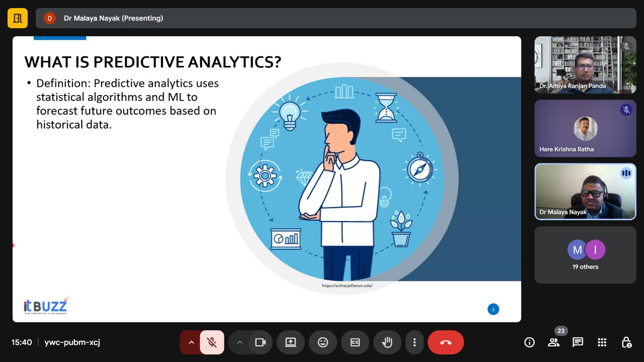The height and width of the screenshot is (362, 644).
Task: Open more options three-dot menu
Action: pyautogui.click(x=414, y=342)
